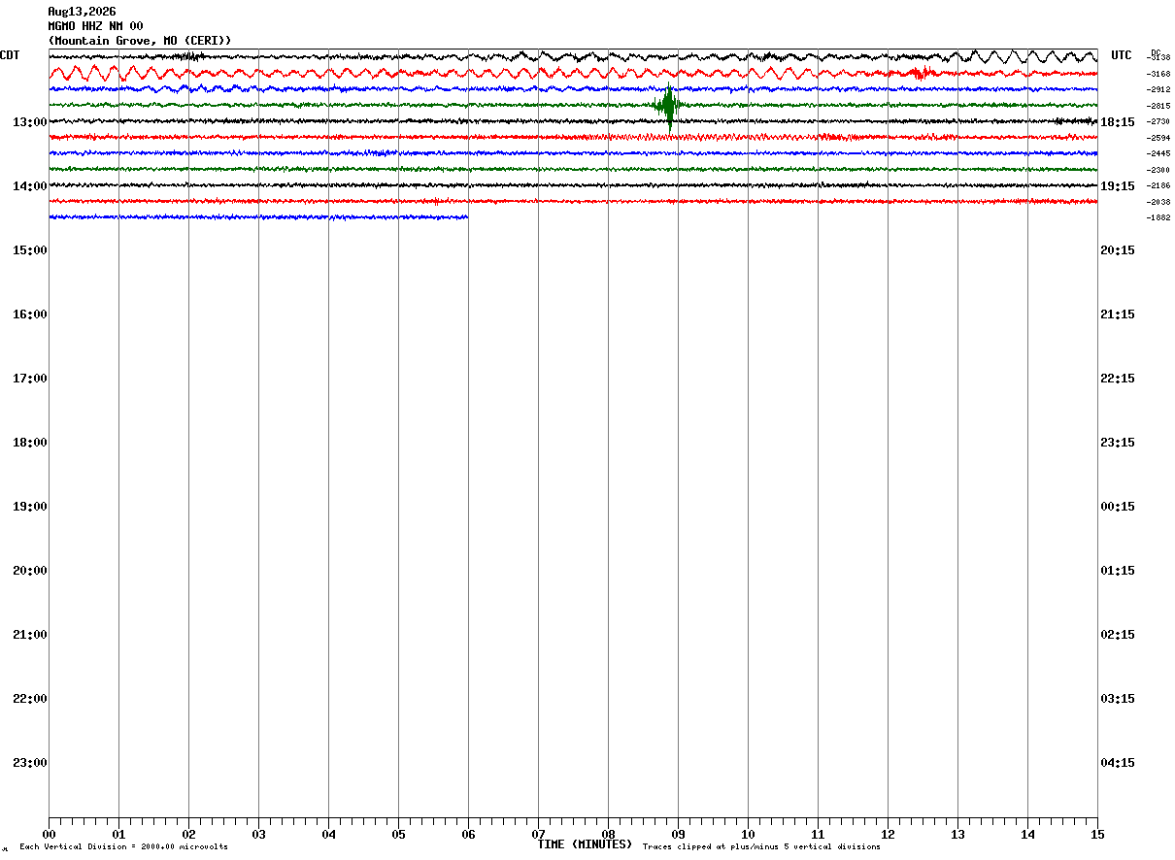The width and height of the screenshot is (1175, 860).
Task: Click the 04:15 UTC time label
Action: tap(1118, 763)
